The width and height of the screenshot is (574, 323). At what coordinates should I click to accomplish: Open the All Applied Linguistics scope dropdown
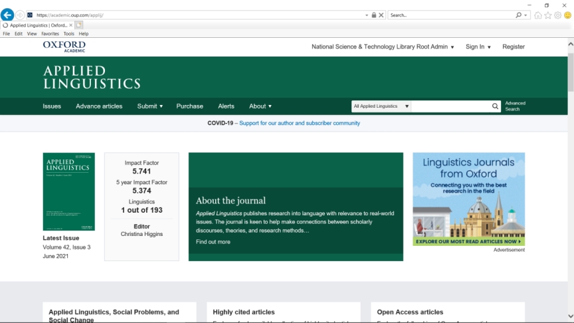point(381,106)
